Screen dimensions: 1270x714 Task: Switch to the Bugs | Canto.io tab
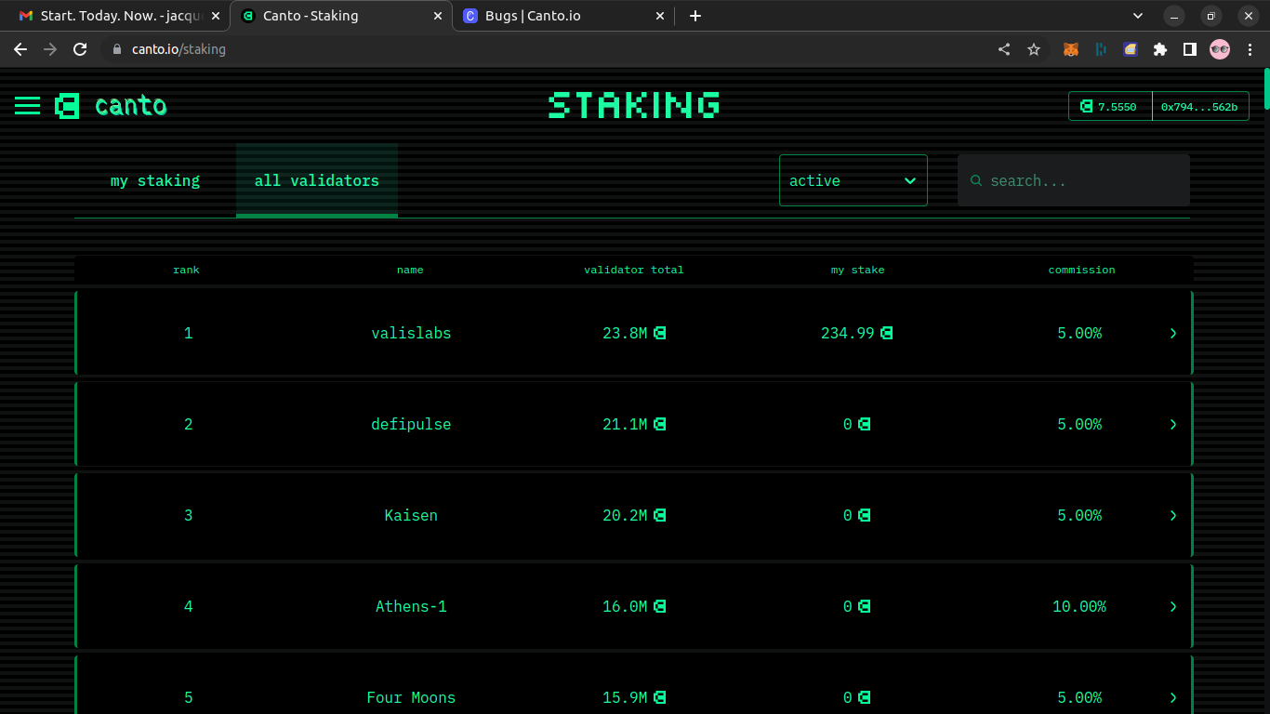coord(563,16)
